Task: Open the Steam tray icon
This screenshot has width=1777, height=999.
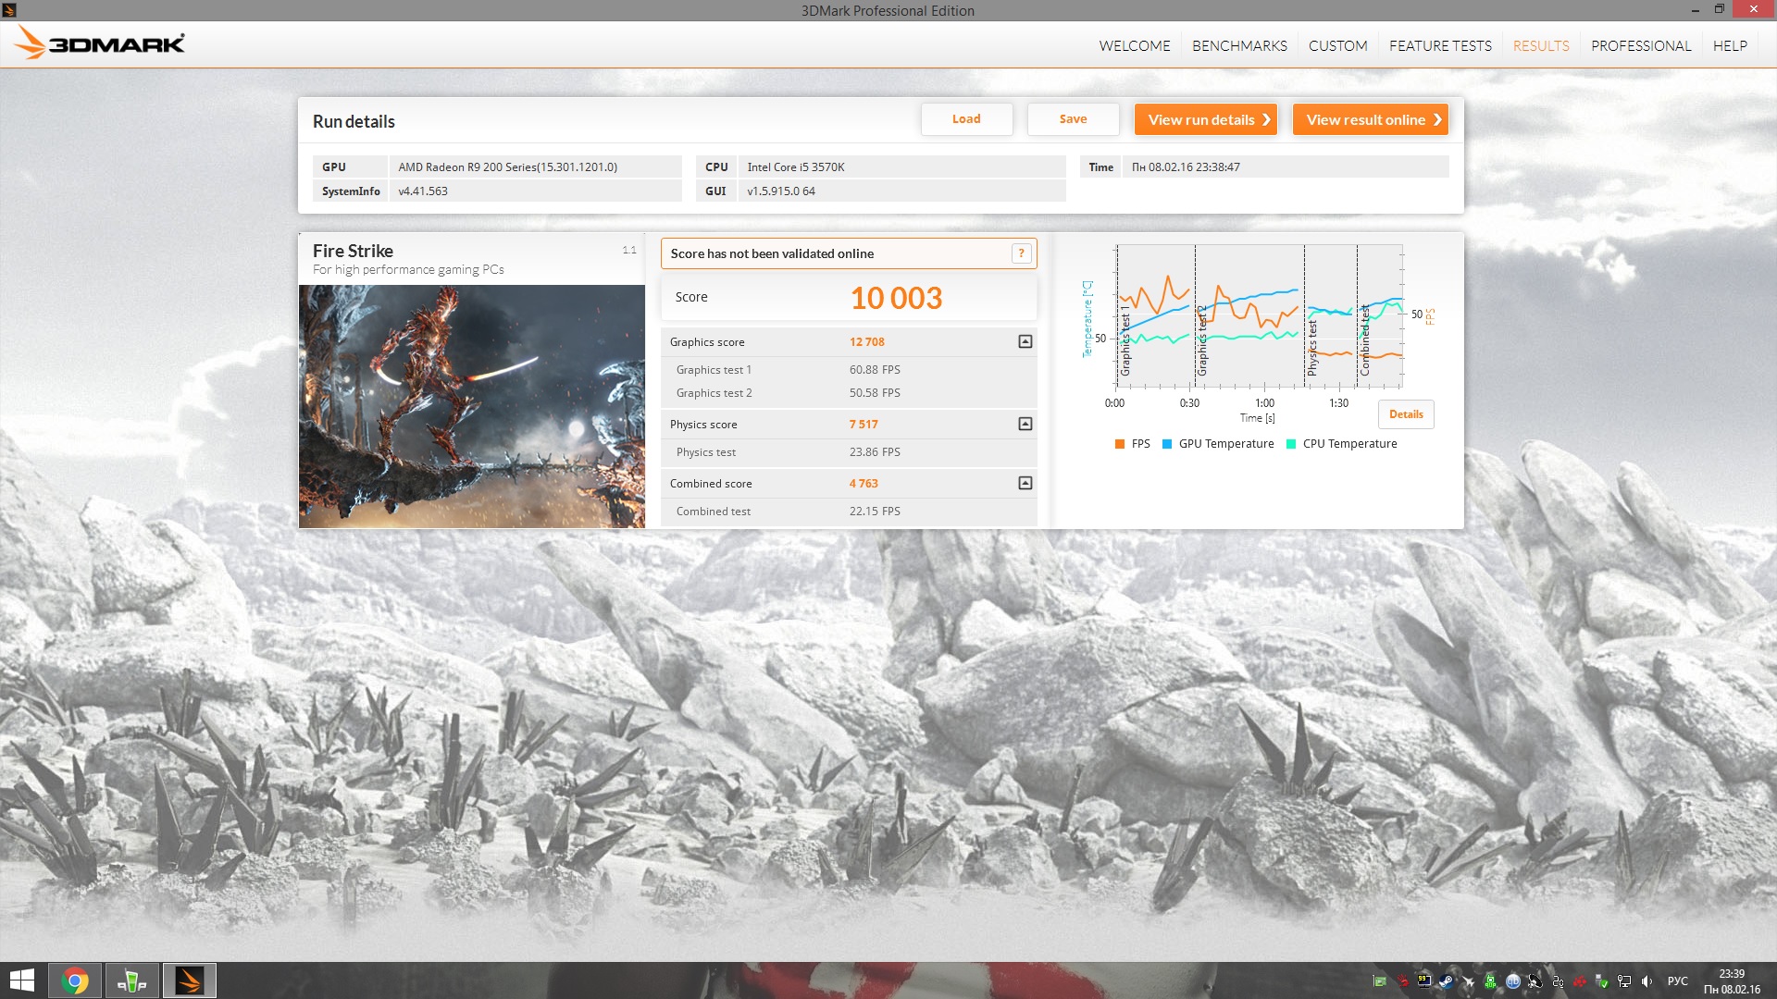Action: [1447, 981]
